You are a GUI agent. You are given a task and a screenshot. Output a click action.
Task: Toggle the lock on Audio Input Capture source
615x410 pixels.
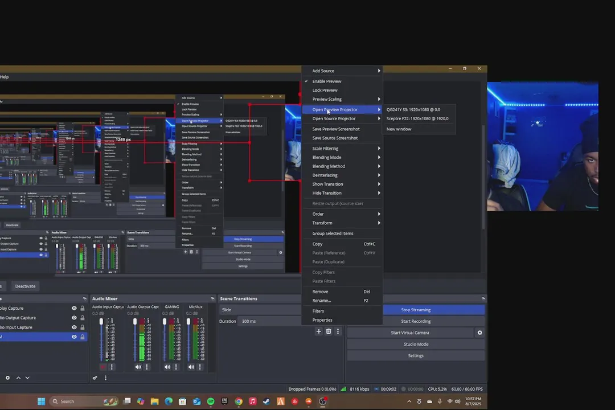coord(83,327)
